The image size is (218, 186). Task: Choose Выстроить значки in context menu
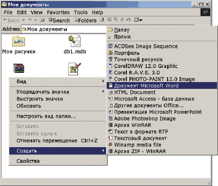tap(58, 99)
